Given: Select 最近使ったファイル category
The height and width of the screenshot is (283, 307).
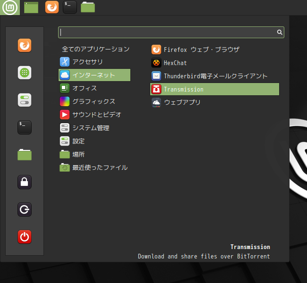Looking at the screenshot, I should coord(94,167).
